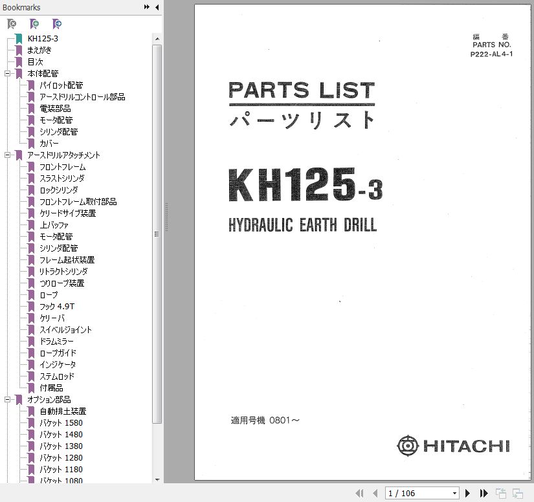
Task: Open the ステムロッド bookmark
Action: (x=57, y=376)
